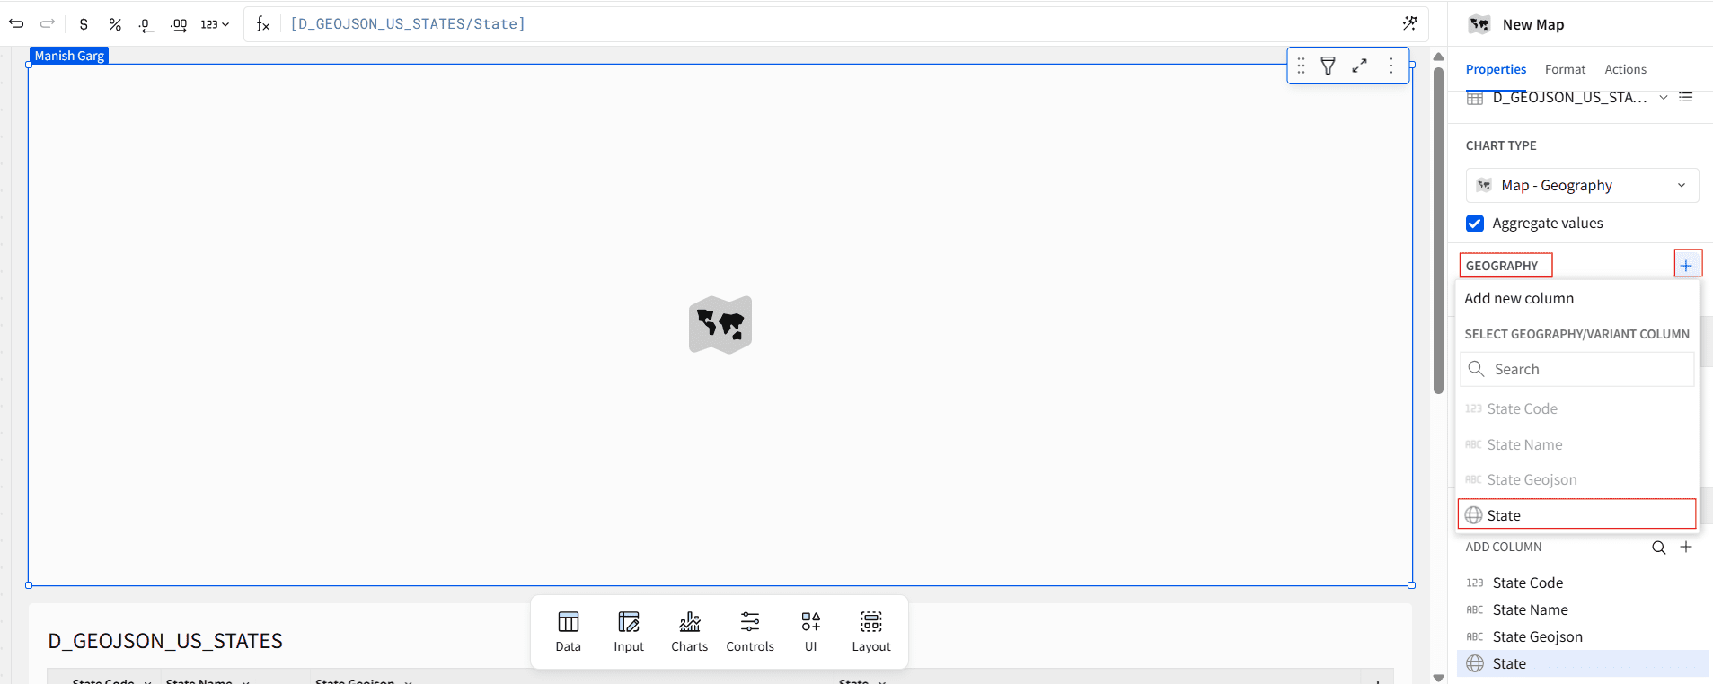
Task: Click the Geography plus icon
Action: (x=1686, y=266)
